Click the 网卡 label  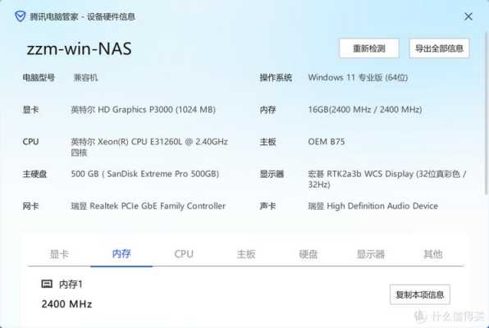[x=30, y=206]
